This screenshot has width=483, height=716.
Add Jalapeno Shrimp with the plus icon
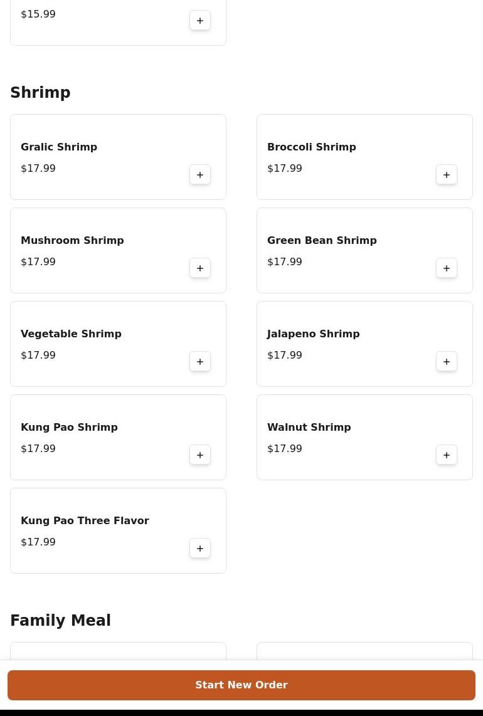pyautogui.click(x=447, y=361)
